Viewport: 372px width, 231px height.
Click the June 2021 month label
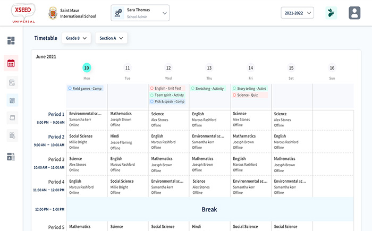46,57
